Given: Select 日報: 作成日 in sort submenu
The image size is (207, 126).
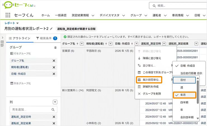Looking at the screenshot, I should click(188, 66).
